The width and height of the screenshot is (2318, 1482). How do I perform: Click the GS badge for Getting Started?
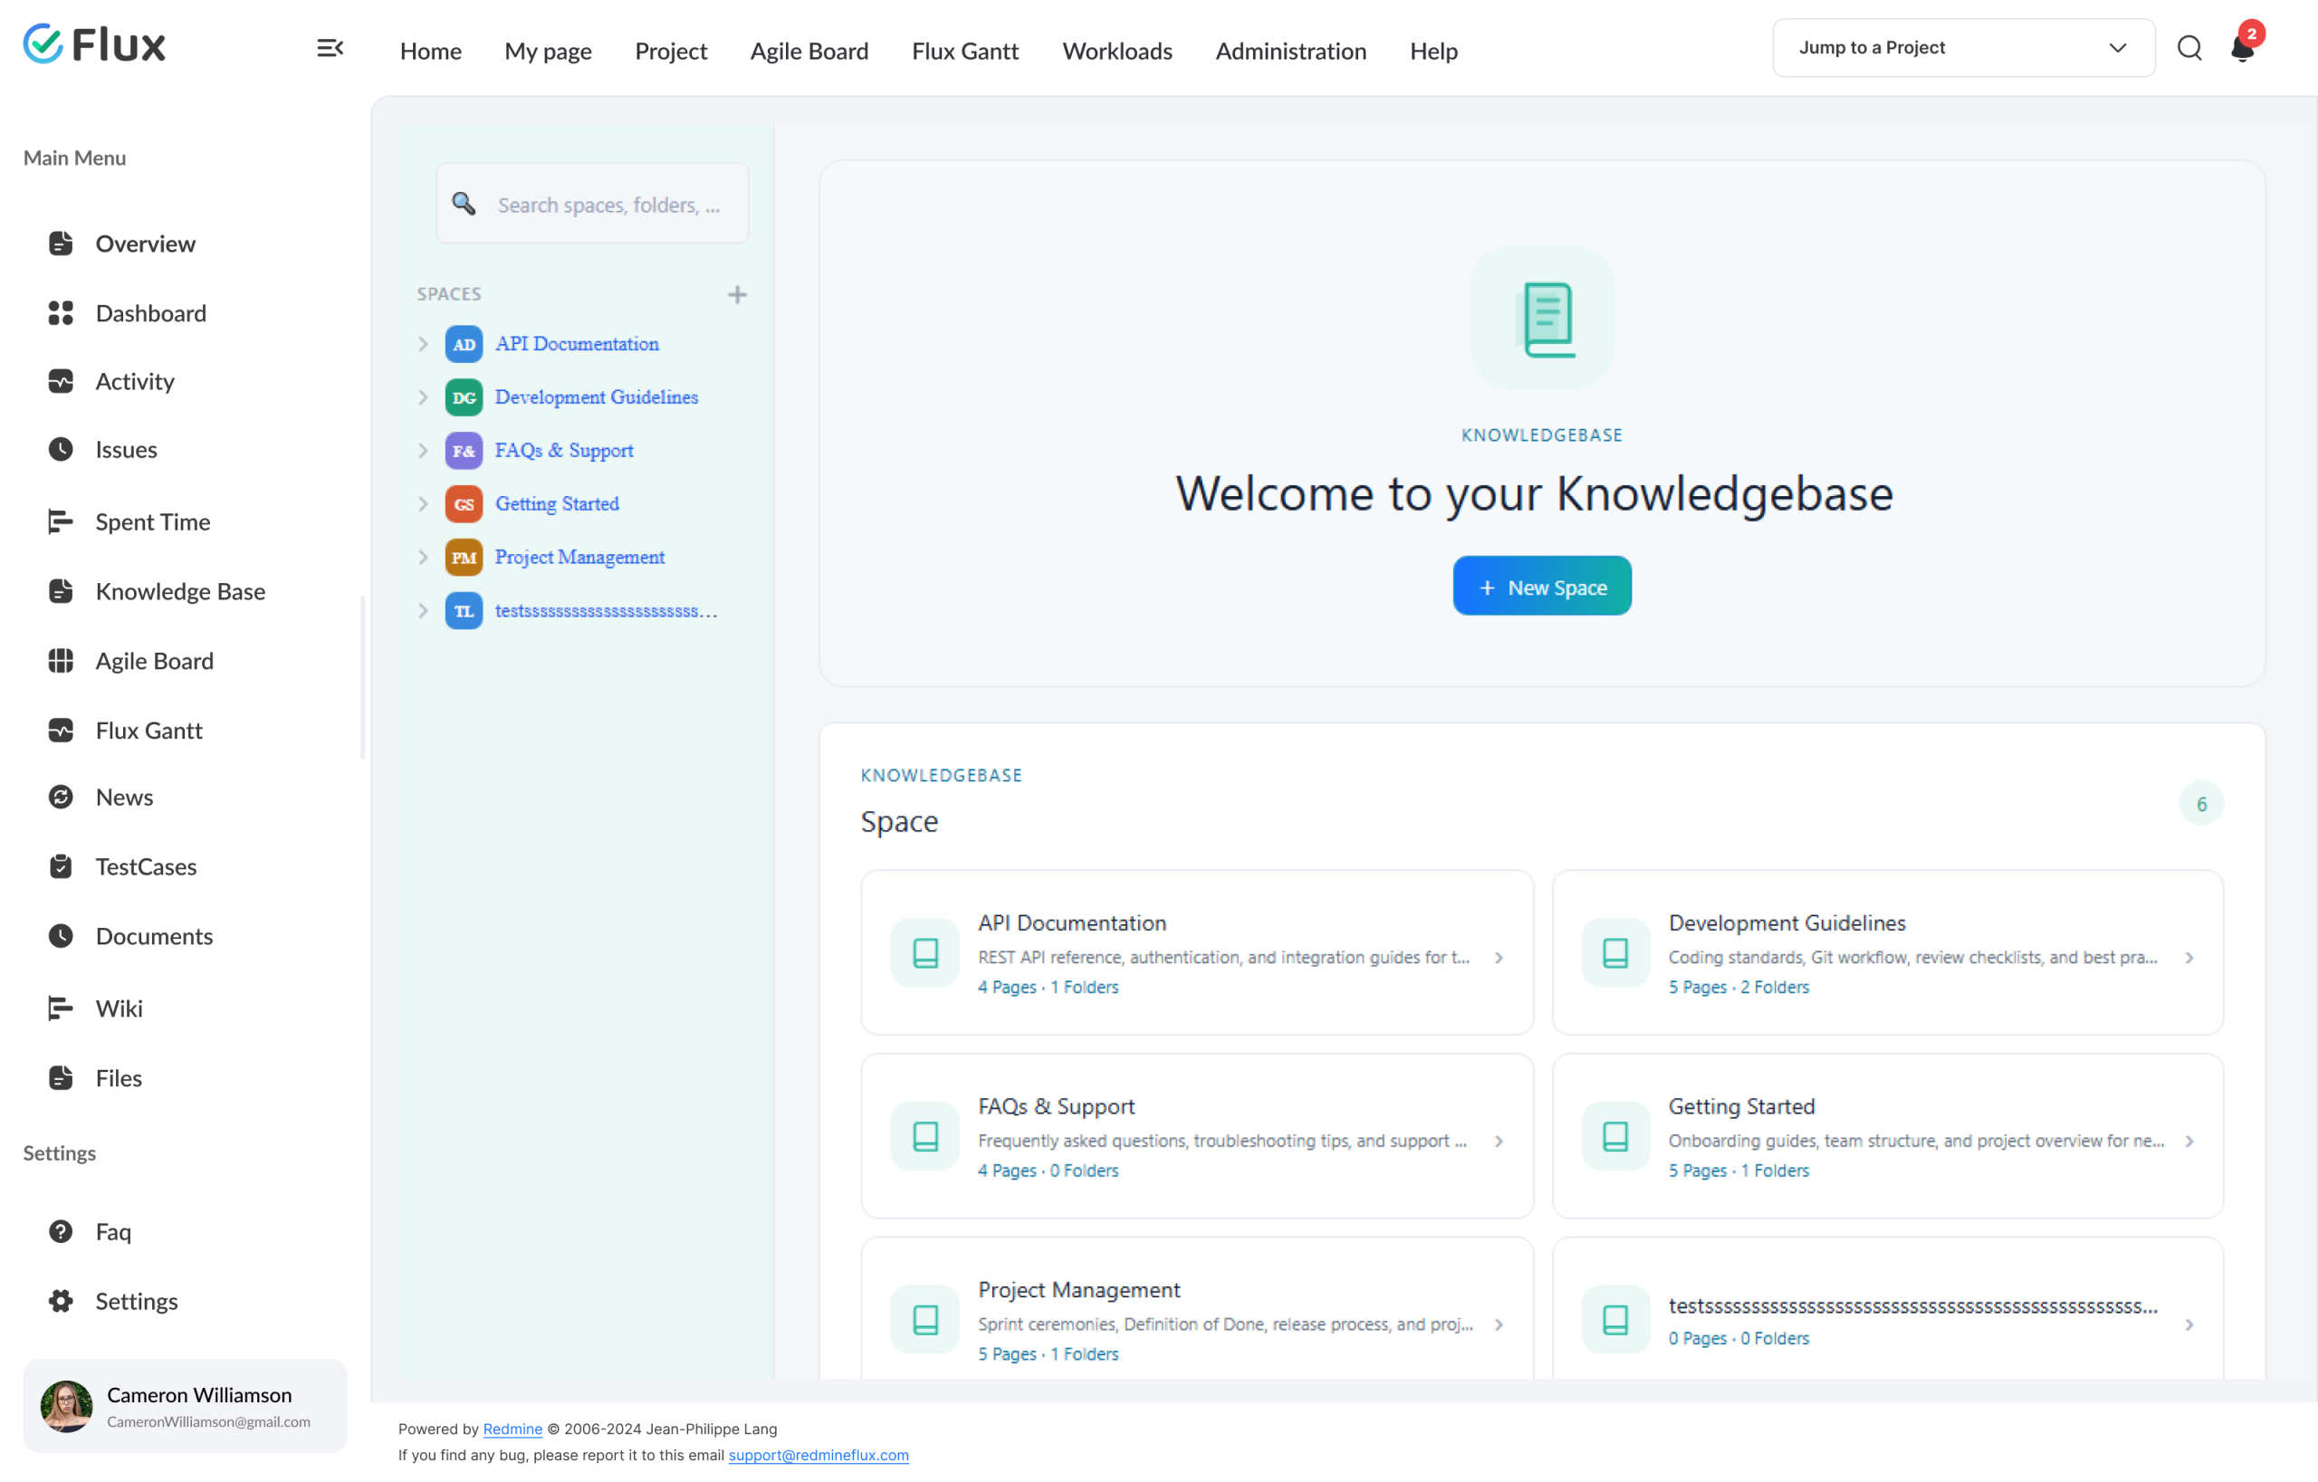[464, 504]
